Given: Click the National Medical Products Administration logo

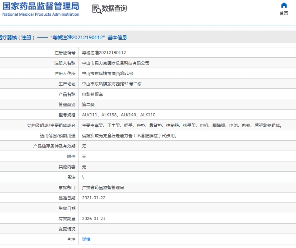Looking at the screenshot, I should coord(41,9).
